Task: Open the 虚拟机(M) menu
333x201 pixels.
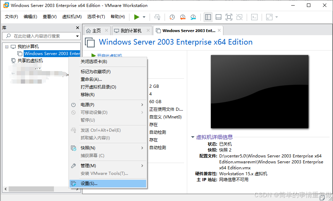Action: coord(72,17)
